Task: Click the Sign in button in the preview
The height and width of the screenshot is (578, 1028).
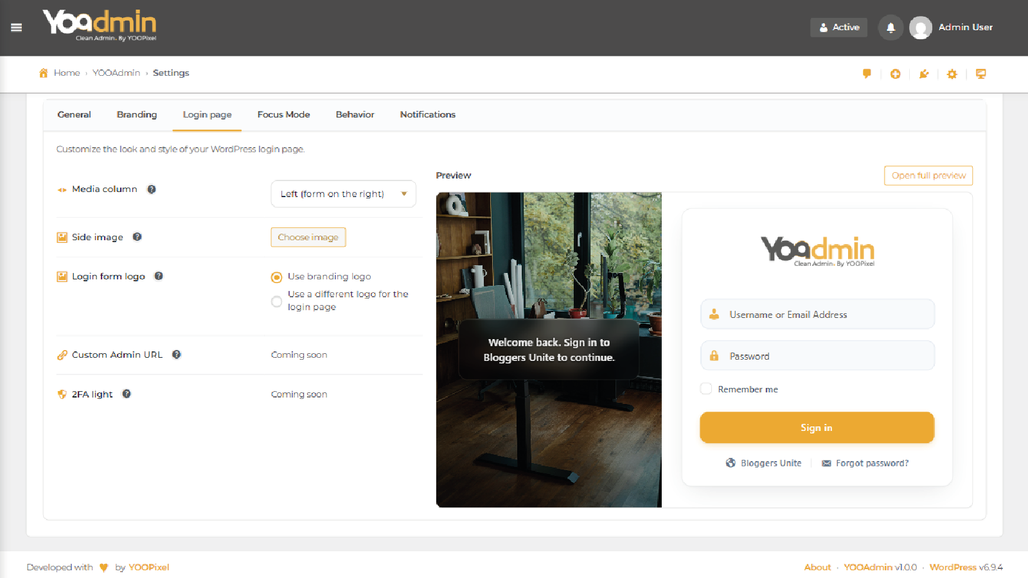Action: pos(817,427)
